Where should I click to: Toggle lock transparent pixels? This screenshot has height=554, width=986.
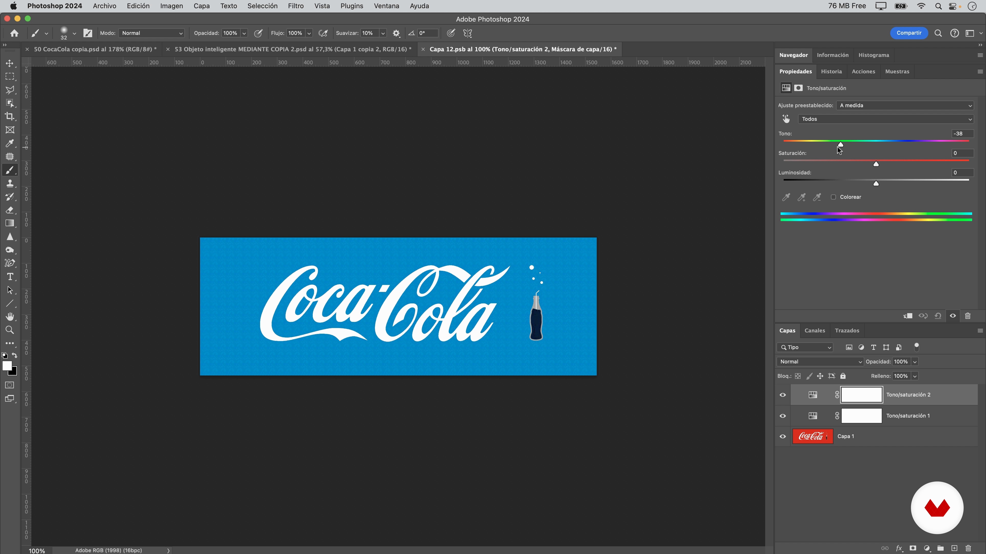pyautogui.click(x=798, y=376)
